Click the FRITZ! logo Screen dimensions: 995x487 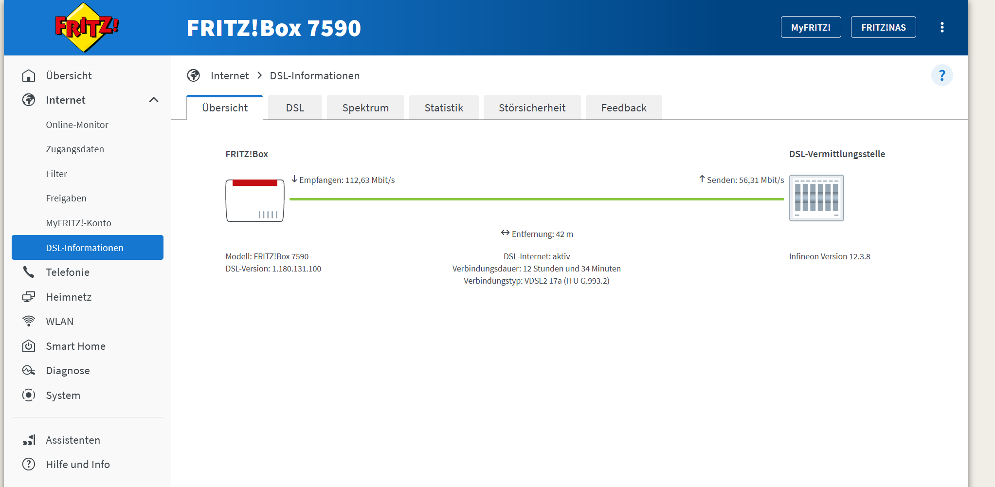(87, 27)
